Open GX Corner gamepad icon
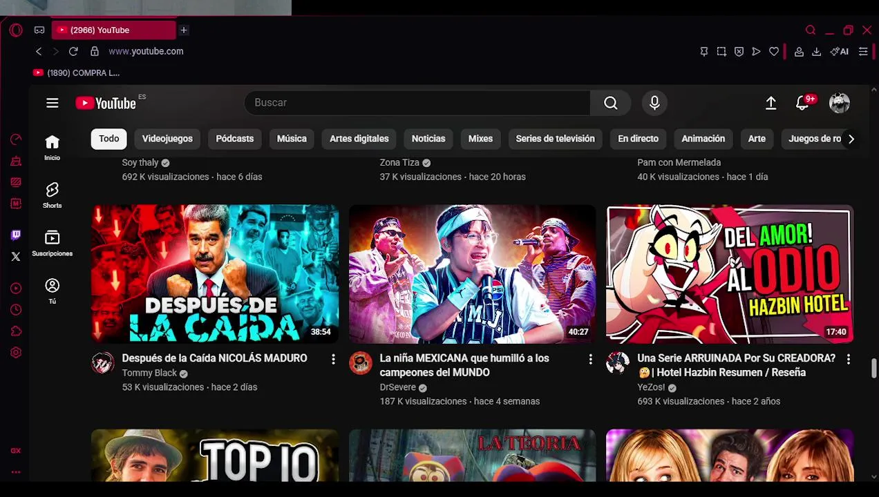 39,30
